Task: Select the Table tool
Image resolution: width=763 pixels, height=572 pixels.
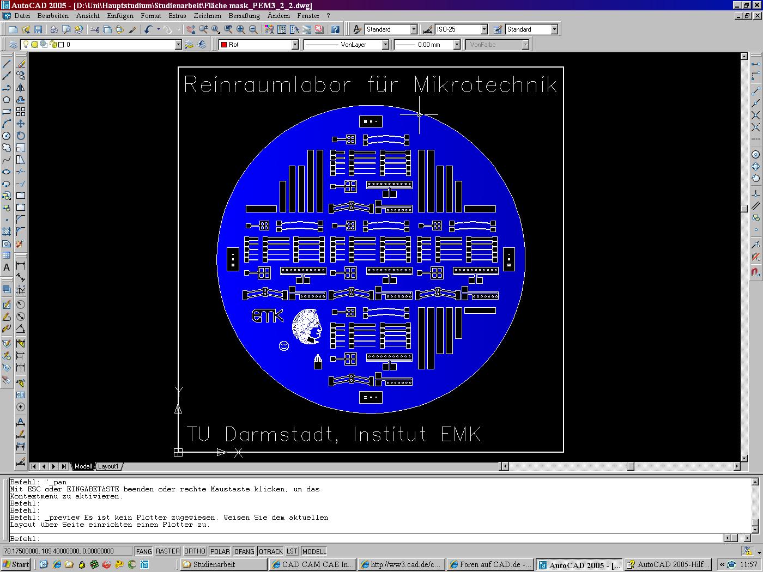Action: click(x=7, y=255)
